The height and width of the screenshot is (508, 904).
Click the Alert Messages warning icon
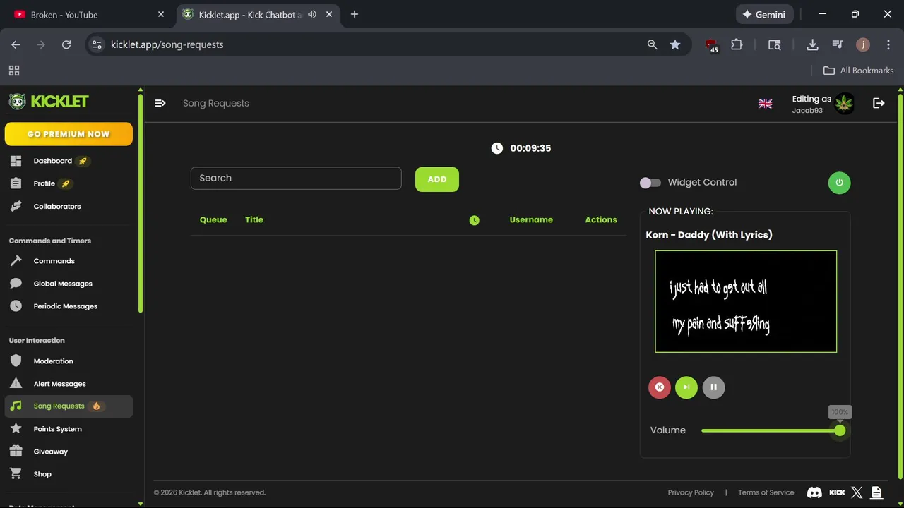click(x=16, y=384)
